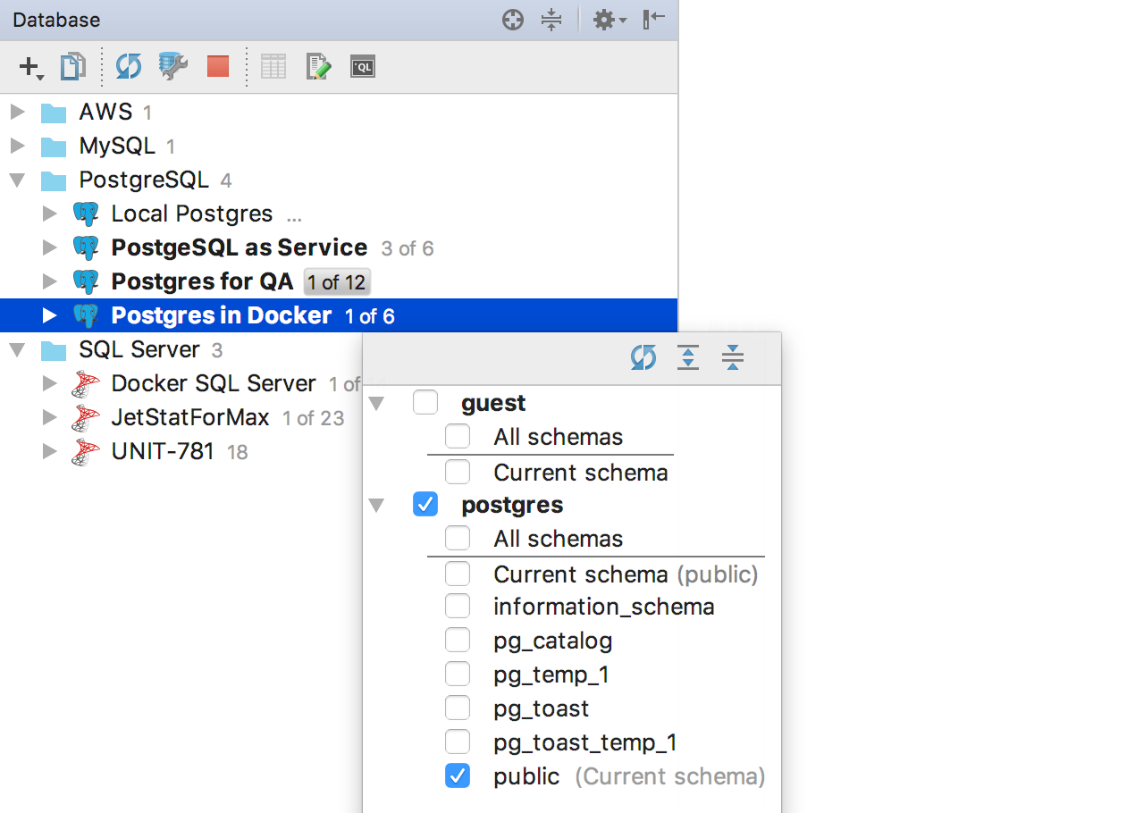Viewport: 1135px width, 813px height.
Task: Click the Table Editor grid icon
Action: coord(273,66)
